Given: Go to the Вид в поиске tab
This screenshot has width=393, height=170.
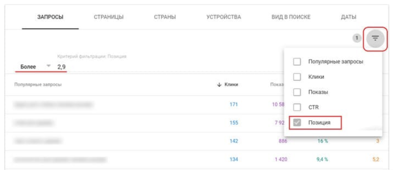Looking at the screenshot, I should click(x=291, y=17).
